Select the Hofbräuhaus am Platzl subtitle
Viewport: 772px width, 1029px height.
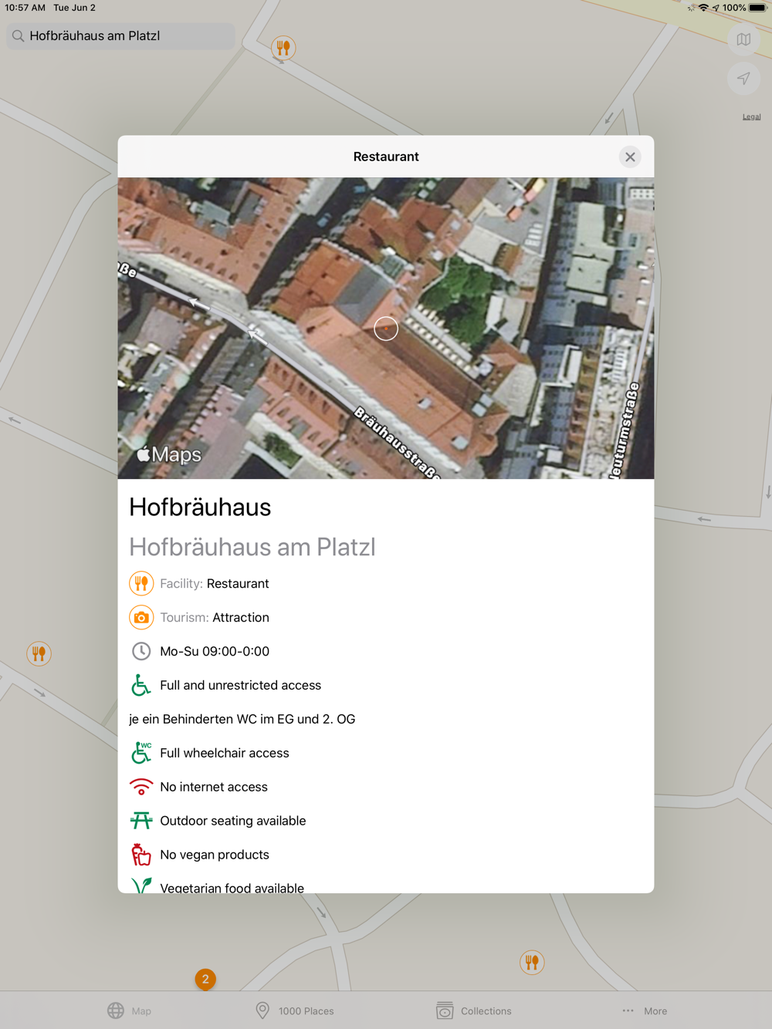[x=252, y=547]
